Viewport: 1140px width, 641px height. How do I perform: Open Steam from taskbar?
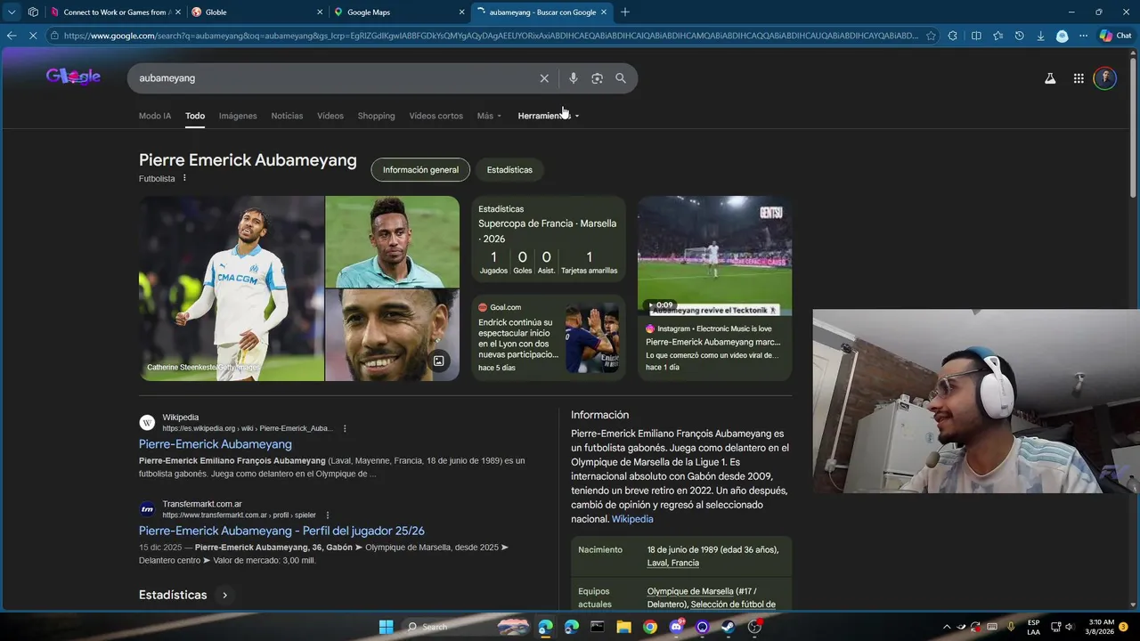pyautogui.click(x=728, y=627)
